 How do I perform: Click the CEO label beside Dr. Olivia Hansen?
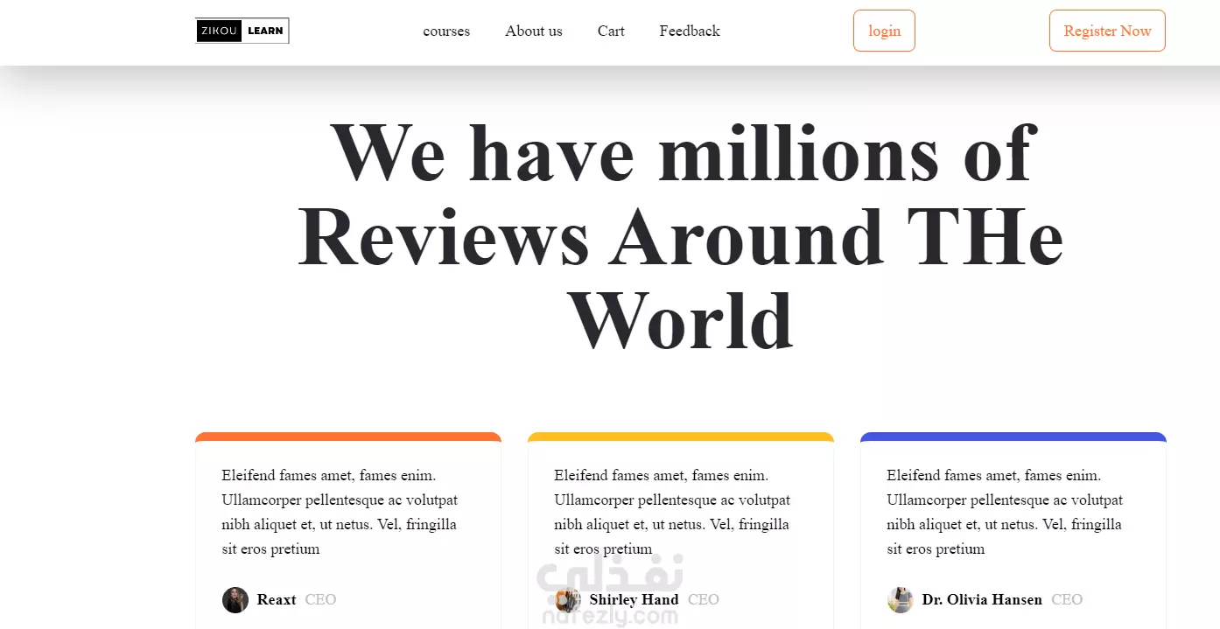(x=1067, y=600)
